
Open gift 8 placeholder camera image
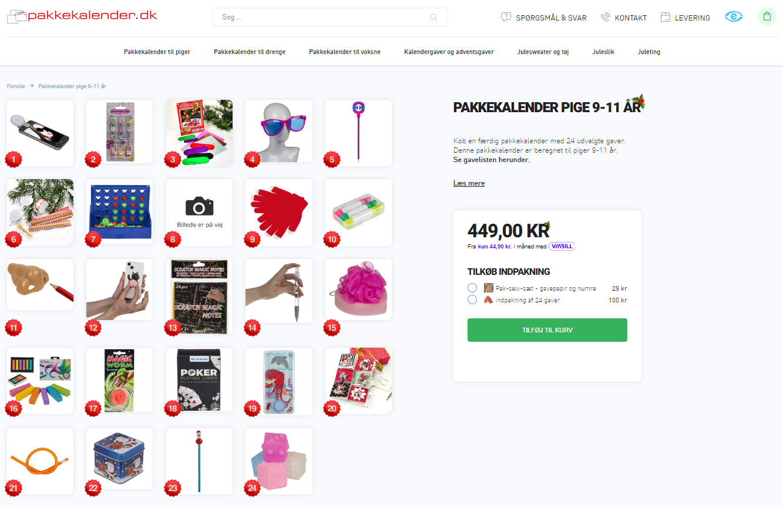click(199, 213)
